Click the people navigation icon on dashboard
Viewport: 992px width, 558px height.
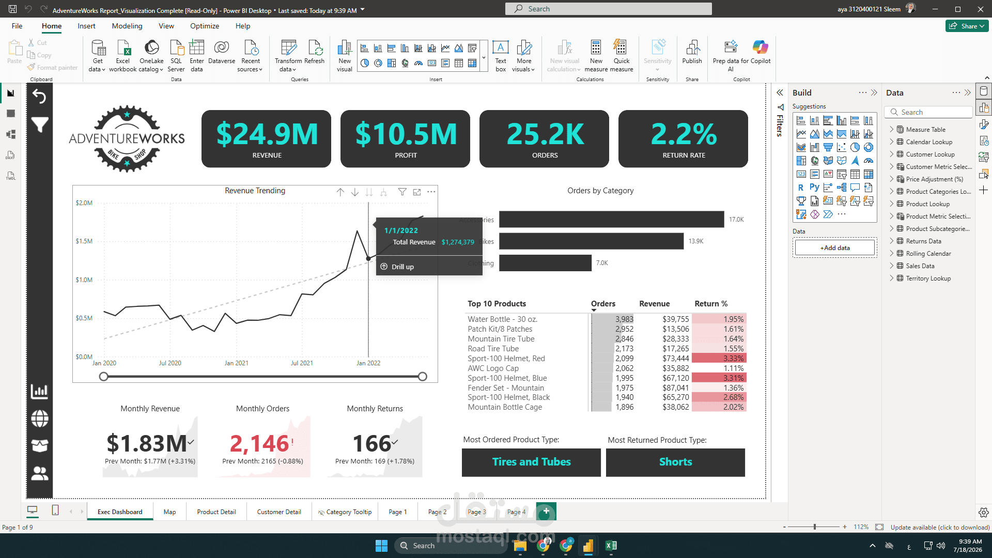tap(40, 473)
